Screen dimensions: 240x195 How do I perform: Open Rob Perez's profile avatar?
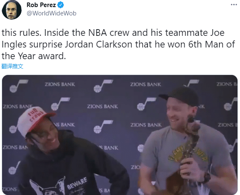[12, 10]
